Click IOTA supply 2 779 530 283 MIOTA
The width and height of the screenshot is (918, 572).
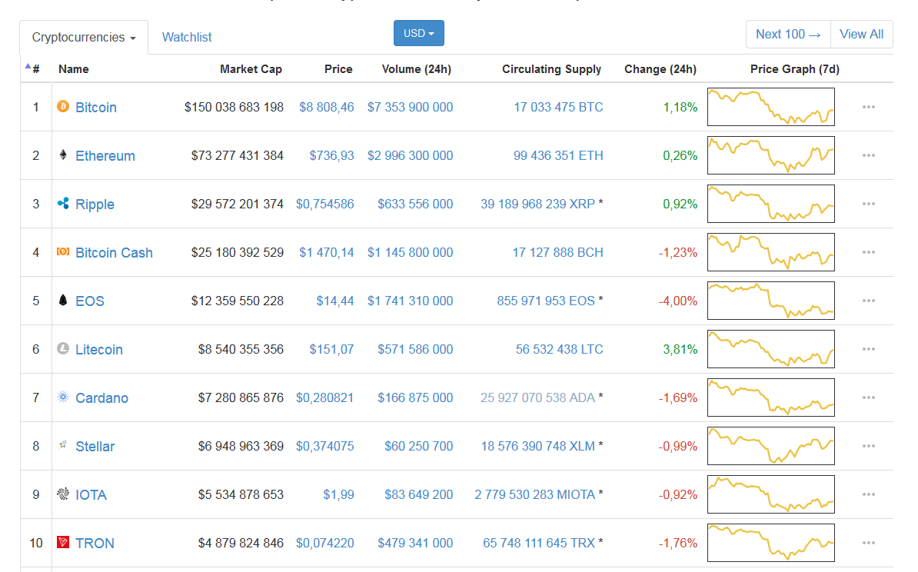click(535, 494)
